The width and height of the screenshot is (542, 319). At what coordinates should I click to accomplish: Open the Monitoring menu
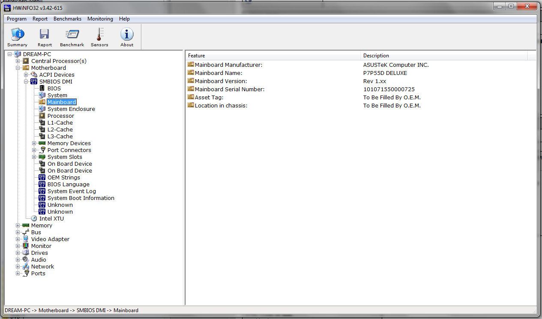(x=100, y=19)
